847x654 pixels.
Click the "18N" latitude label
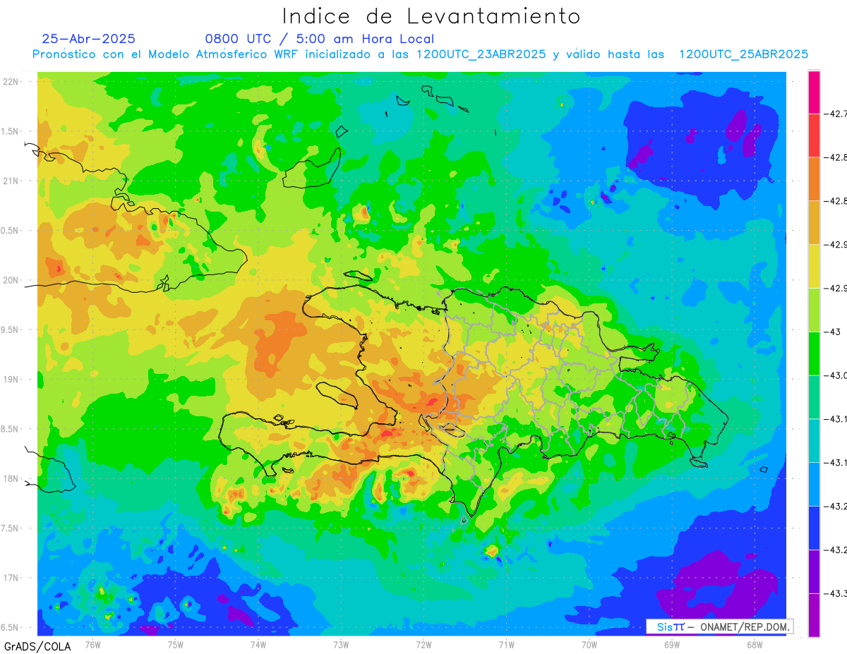point(10,479)
